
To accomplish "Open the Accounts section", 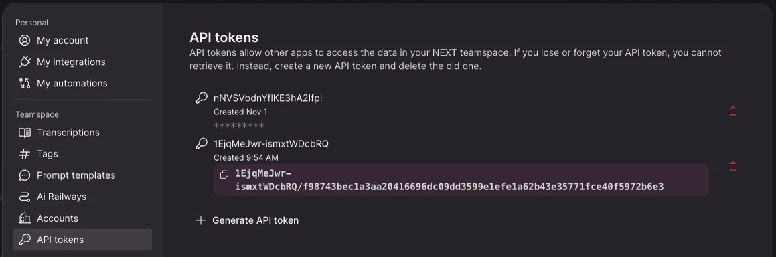I will [x=82, y=218].
